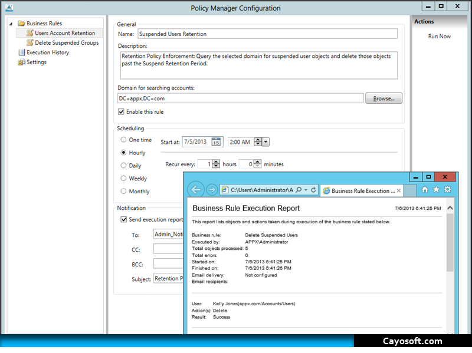Screen dimensions: 472x353
Task: Close the Business Rule Execution tab
Action: tap(399, 190)
